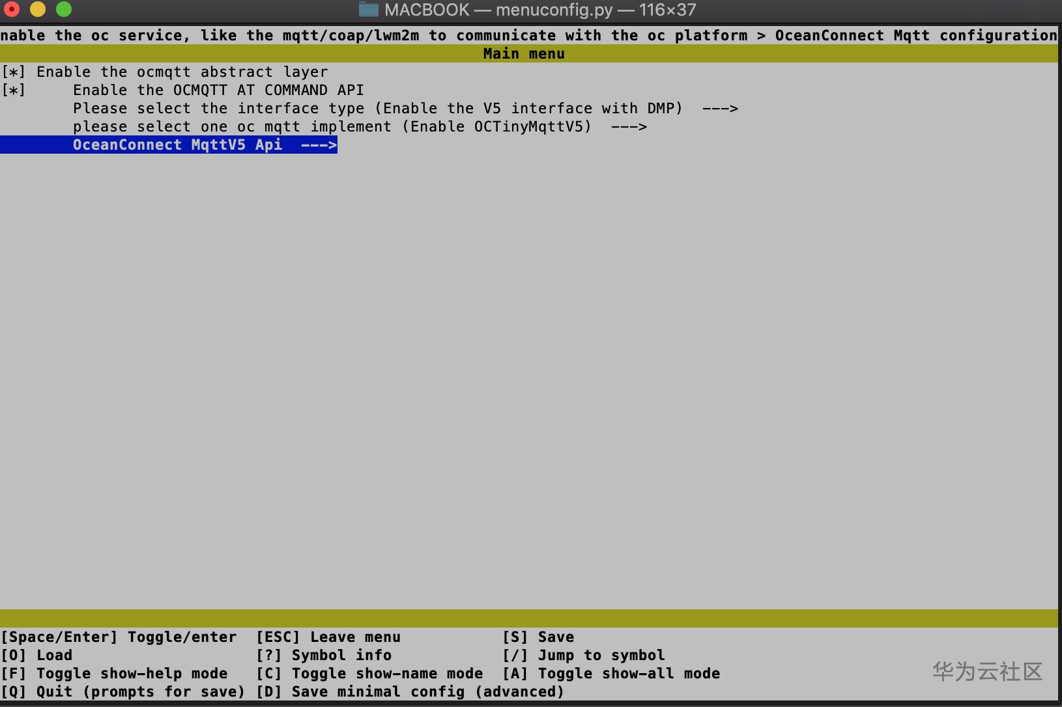The height and width of the screenshot is (707, 1062).
Task: Click the highlighted 'OceanConnect MqttV5 Api' entry
Action: 178,145
